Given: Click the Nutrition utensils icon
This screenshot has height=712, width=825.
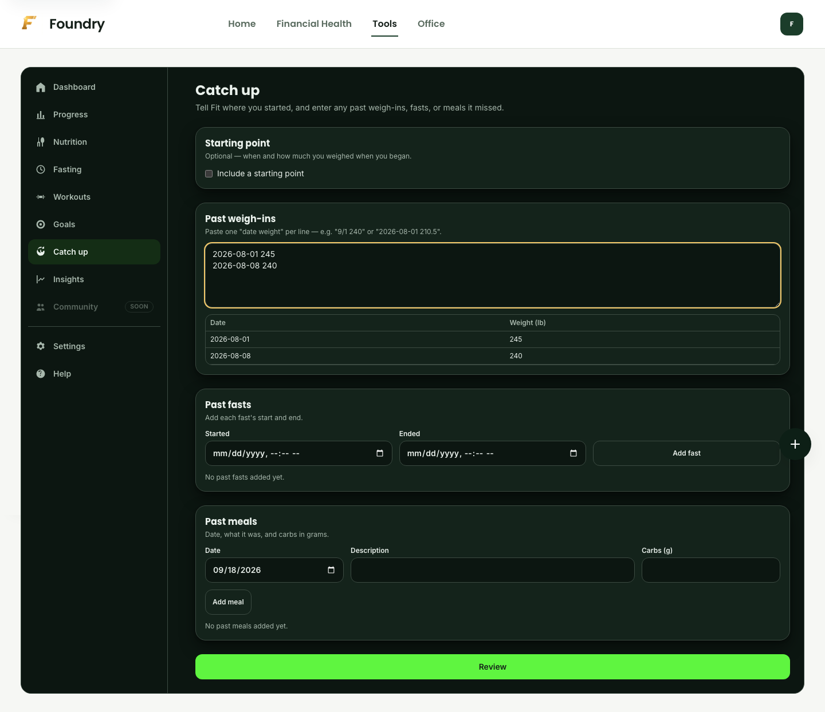Looking at the screenshot, I should tap(41, 142).
